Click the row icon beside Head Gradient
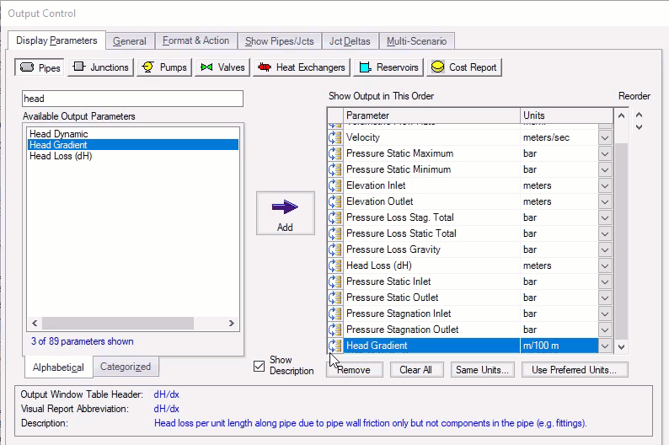The image size is (669, 445). pyautogui.click(x=335, y=346)
